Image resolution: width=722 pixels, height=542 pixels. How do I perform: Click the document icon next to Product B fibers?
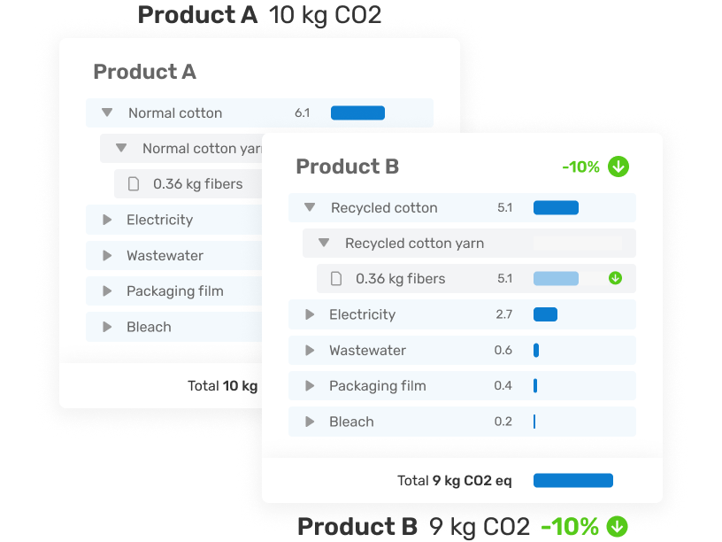click(x=336, y=279)
